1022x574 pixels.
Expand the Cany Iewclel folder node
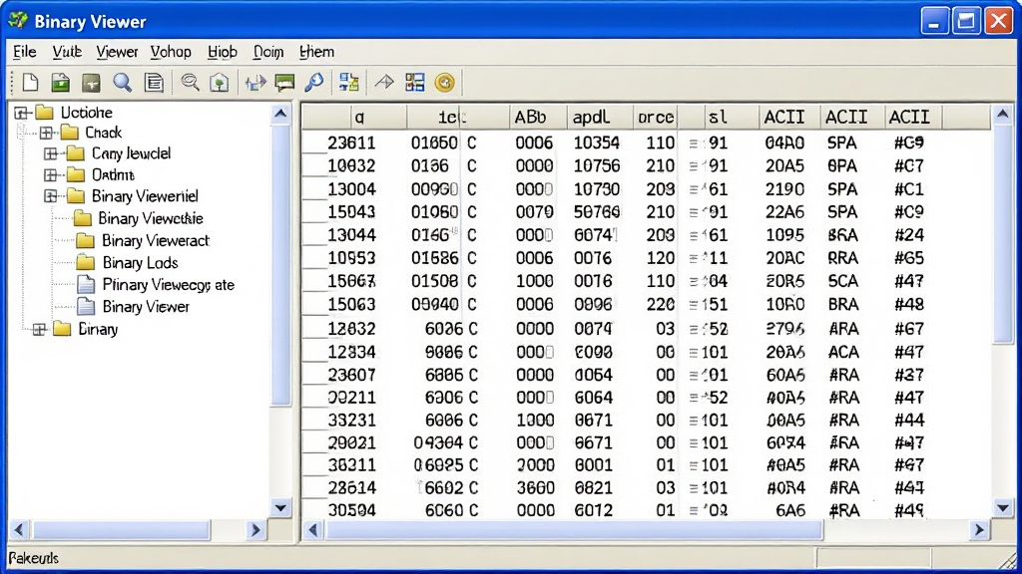[51, 153]
